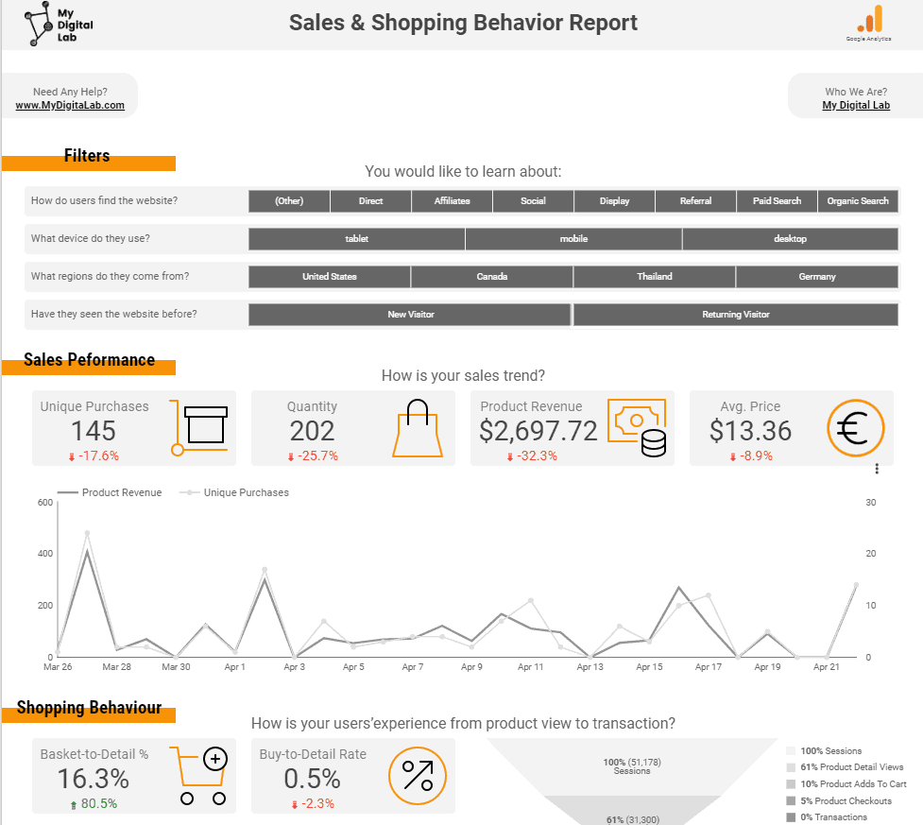Click the Sales Peformance section heading
This screenshot has height=825, width=923.
(89, 360)
